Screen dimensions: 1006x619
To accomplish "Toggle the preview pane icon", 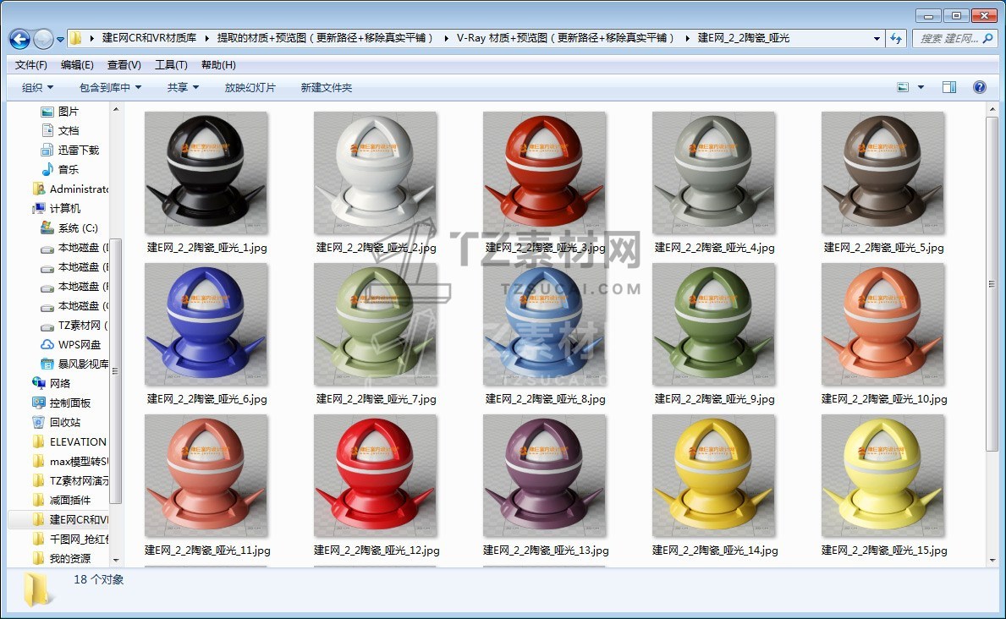I will (949, 87).
